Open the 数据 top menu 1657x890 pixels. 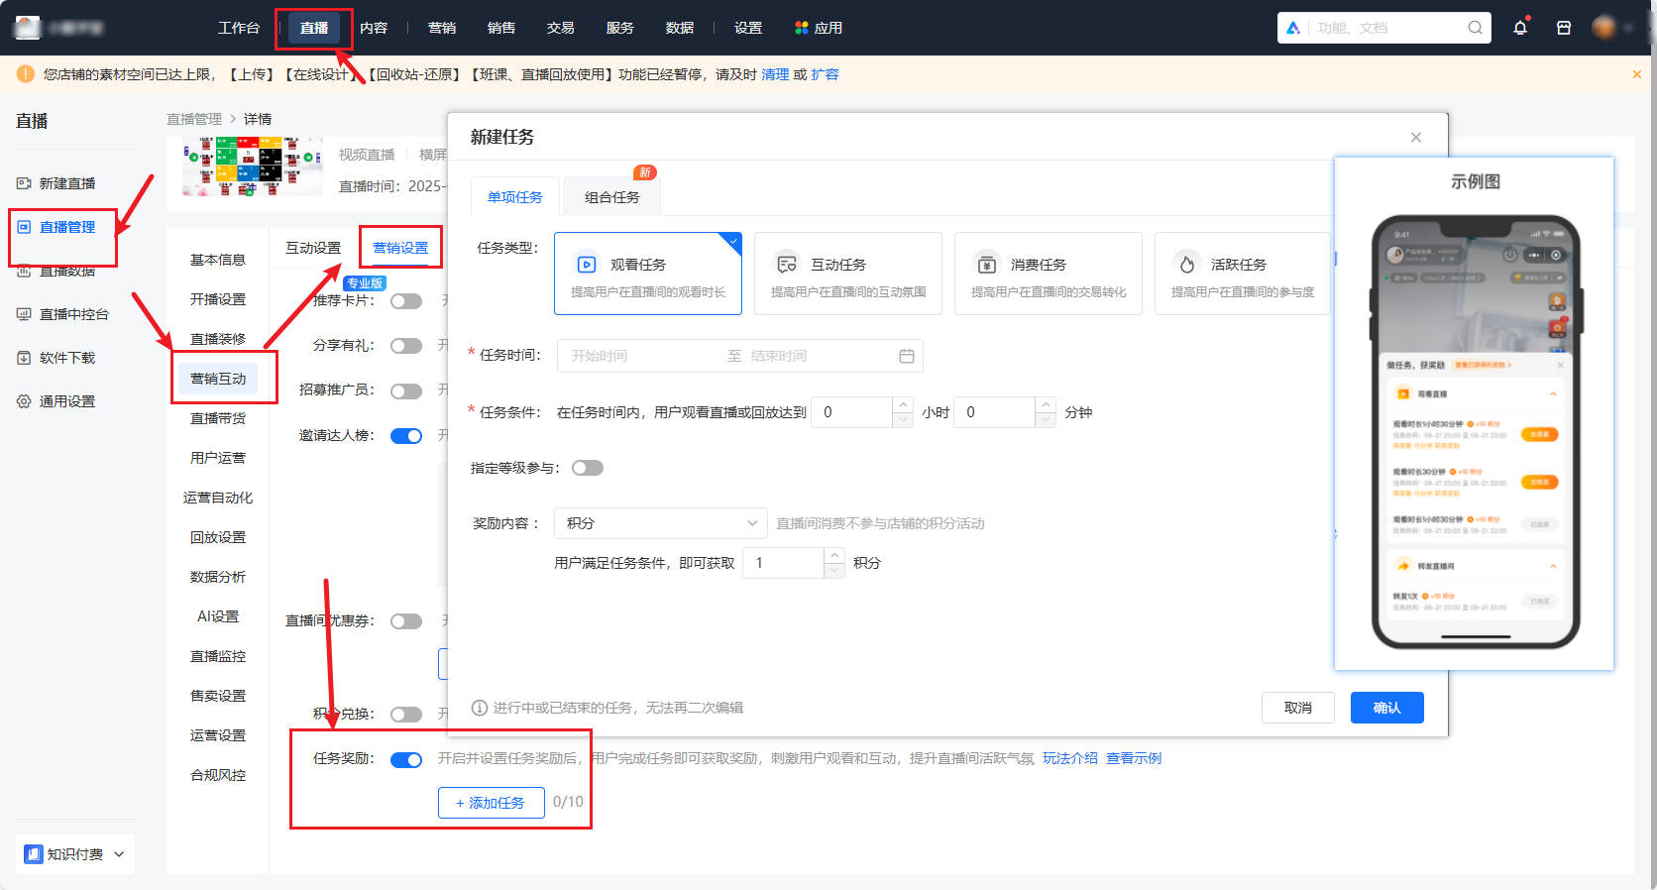(679, 28)
